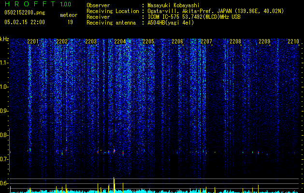The height and width of the screenshot is (193, 304).
Task: Select the file name 0502152200.png
Action: pos(25,13)
